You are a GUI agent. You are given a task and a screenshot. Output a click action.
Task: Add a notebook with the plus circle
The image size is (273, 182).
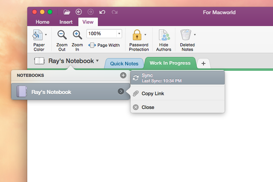click(x=123, y=76)
